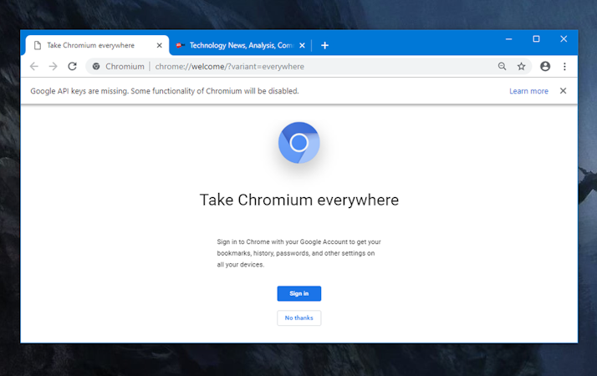Click the 'Sign in to Chrome' description text

[x=298, y=253]
